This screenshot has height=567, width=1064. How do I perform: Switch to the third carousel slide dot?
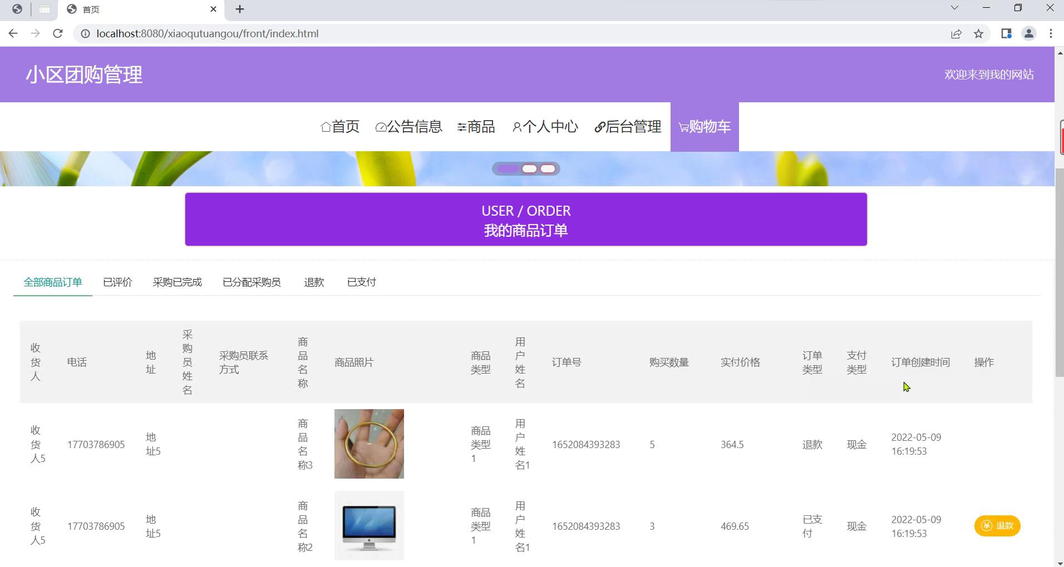pos(548,168)
